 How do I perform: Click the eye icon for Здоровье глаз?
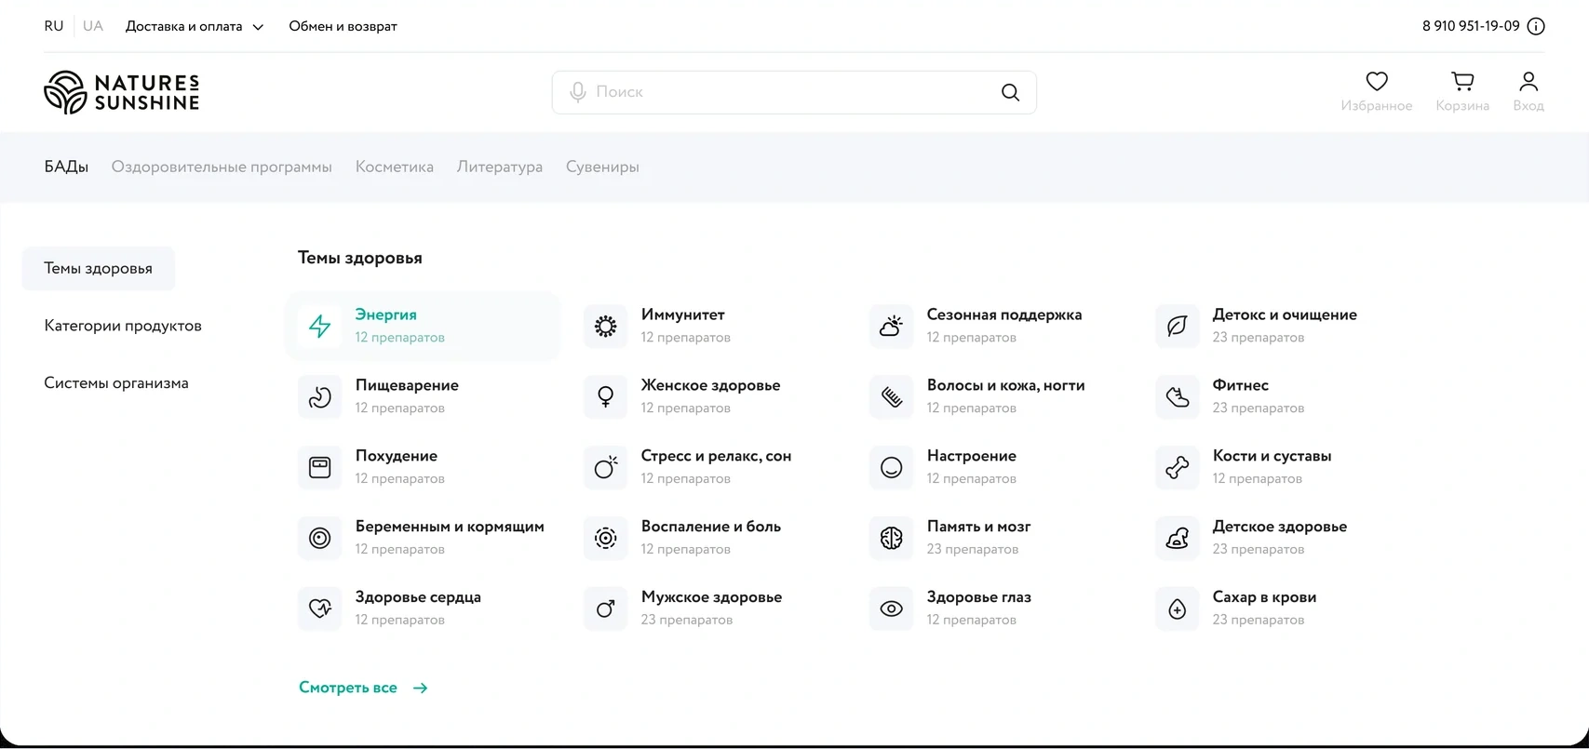coord(891,609)
